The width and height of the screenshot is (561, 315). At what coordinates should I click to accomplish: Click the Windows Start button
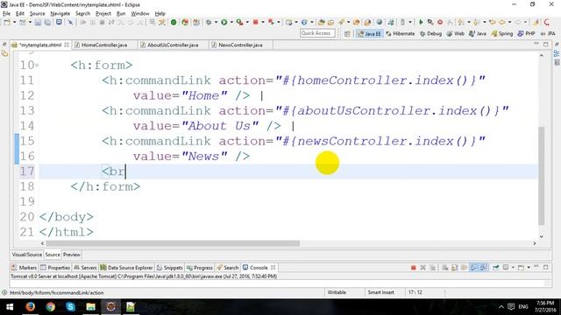(10, 307)
